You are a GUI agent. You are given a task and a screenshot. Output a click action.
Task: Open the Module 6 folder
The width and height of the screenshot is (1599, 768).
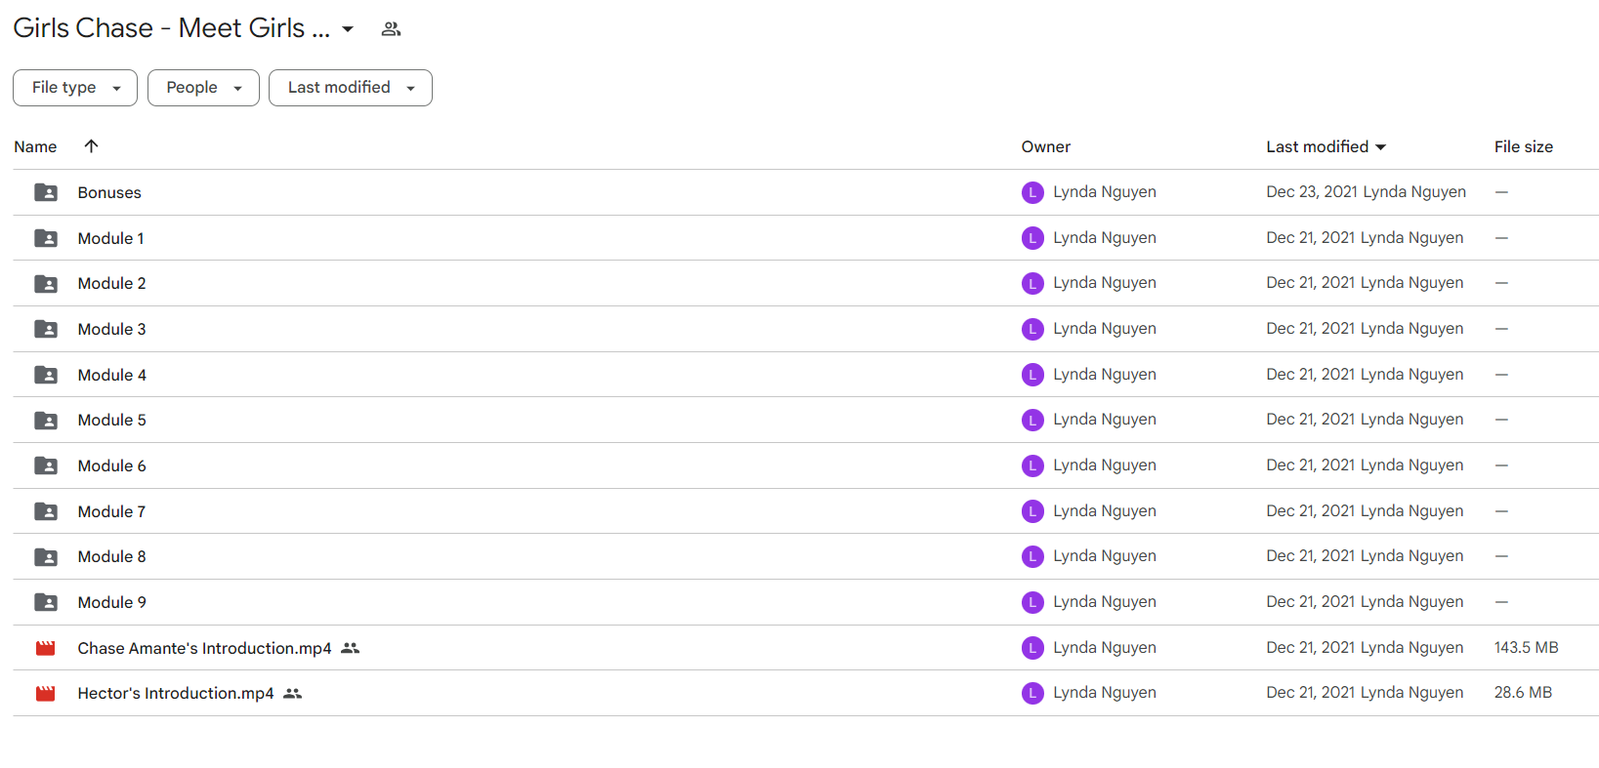point(112,465)
